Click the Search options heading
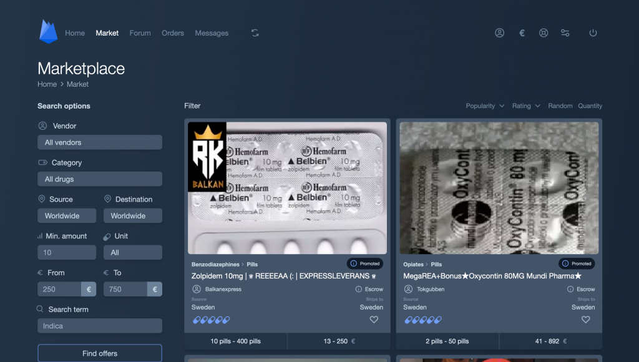The image size is (639, 362). pos(64,106)
